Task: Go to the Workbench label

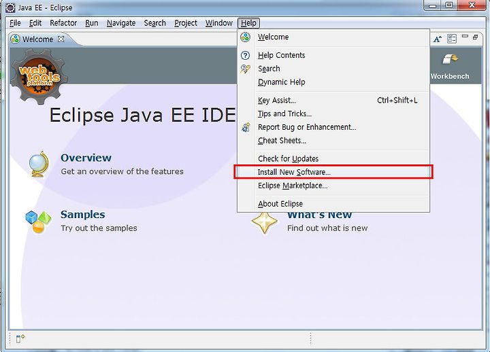Action: 450,77
